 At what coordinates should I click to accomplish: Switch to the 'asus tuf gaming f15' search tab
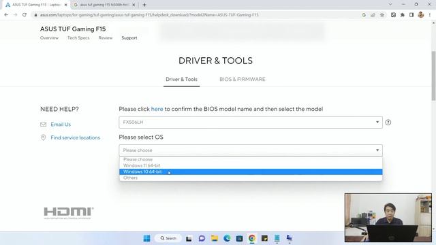(x=104, y=5)
